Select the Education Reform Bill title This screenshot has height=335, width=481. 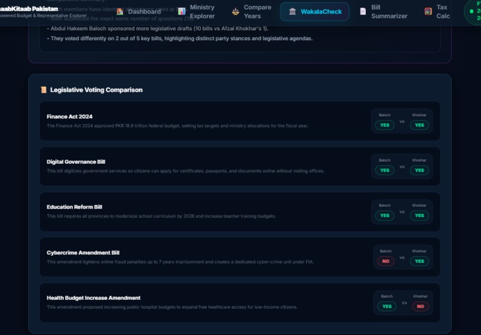(74, 207)
